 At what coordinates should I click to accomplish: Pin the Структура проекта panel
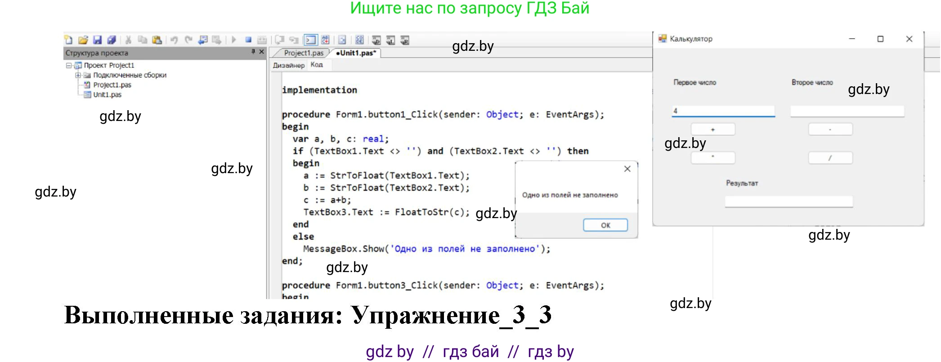click(x=253, y=52)
